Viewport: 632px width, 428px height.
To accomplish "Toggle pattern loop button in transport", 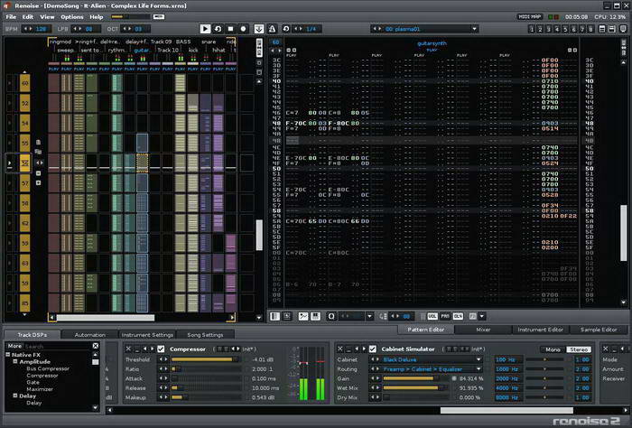I will click(218, 29).
